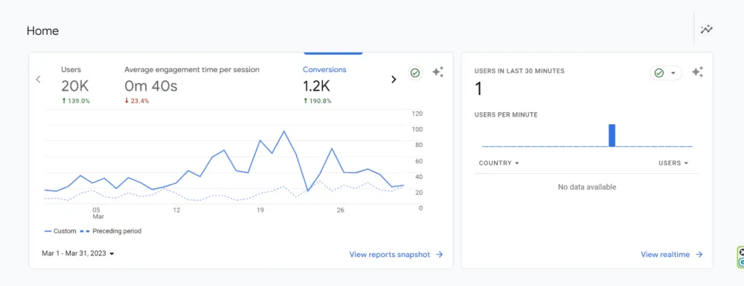Show next metrics with right chevron
Screen dimensions: 744x286
point(394,79)
